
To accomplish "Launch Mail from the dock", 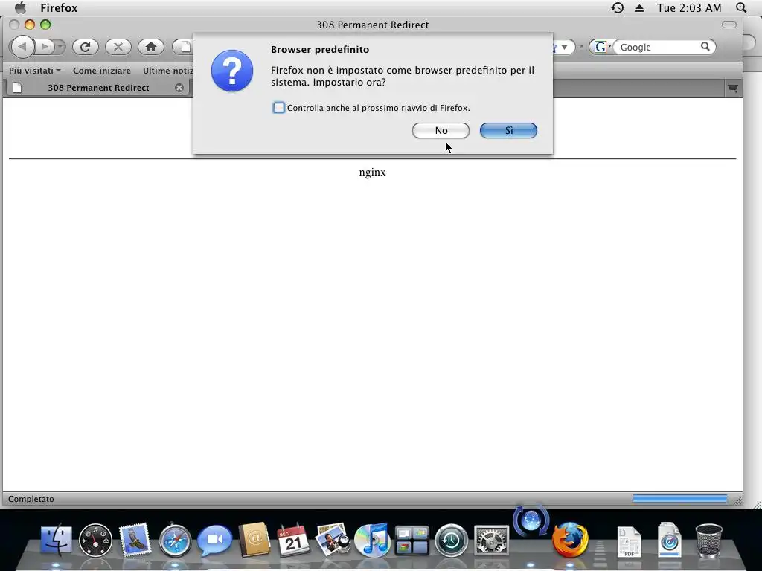I will pyautogui.click(x=135, y=540).
